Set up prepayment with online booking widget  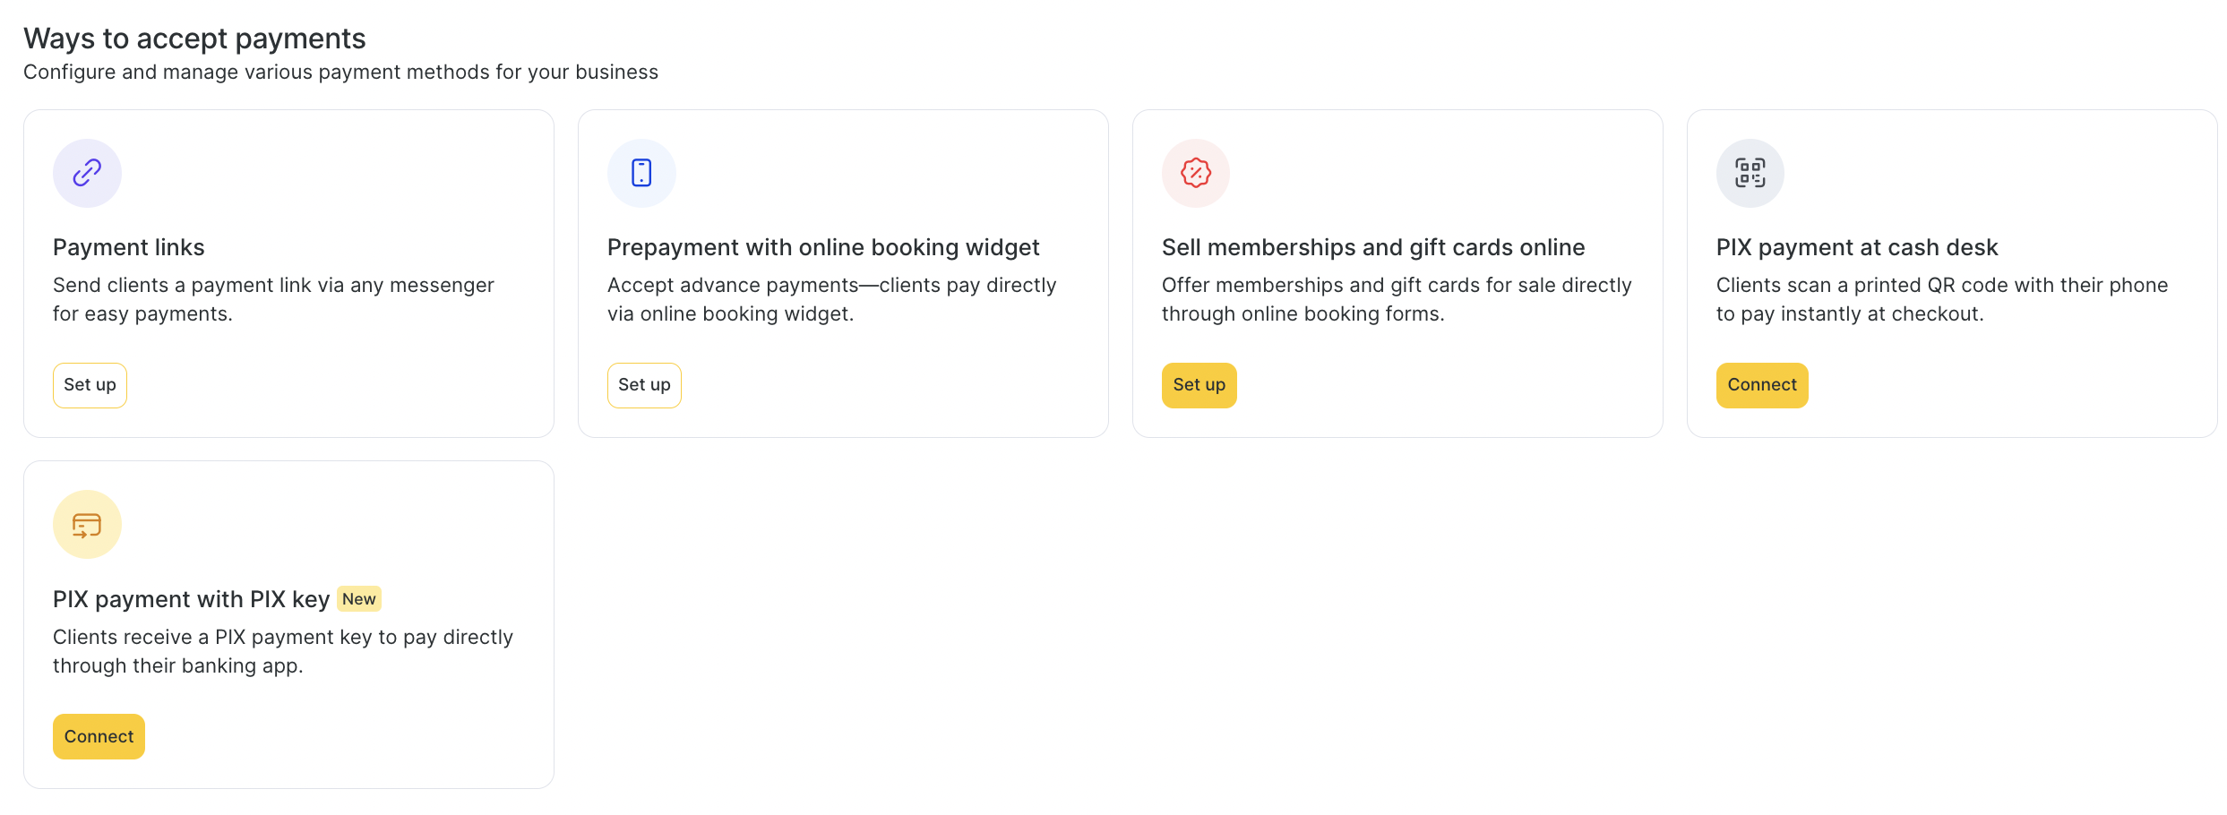pyautogui.click(x=644, y=385)
